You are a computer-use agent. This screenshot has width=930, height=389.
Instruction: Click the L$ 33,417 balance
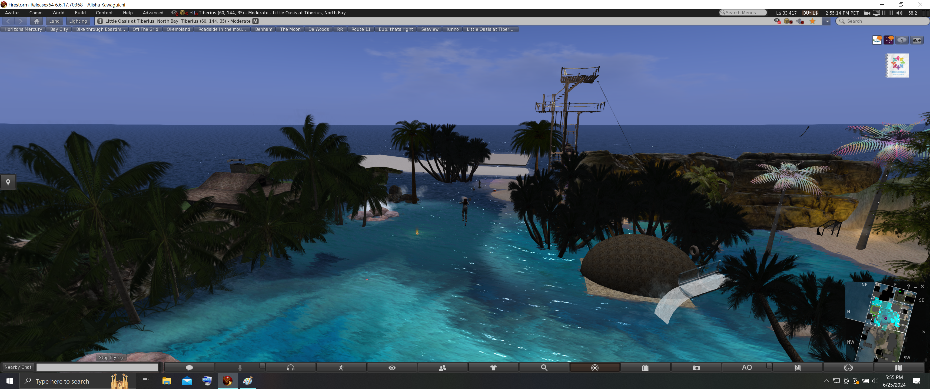(786, 13)
